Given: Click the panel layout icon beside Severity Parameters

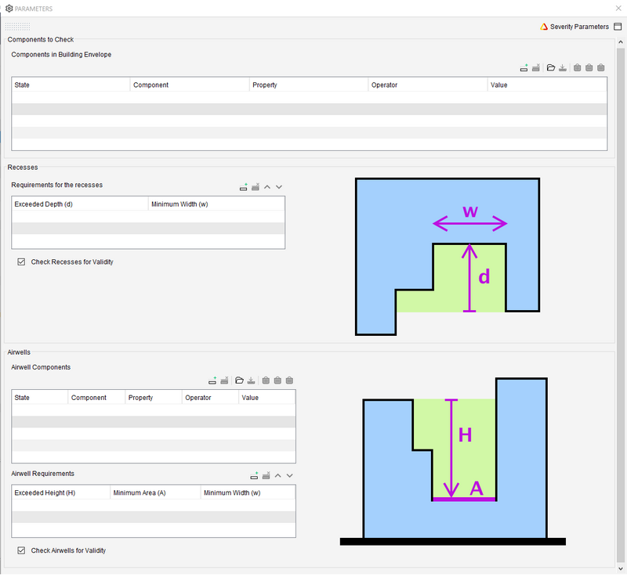Looking at the screenshot, I should tap(618, 27).
